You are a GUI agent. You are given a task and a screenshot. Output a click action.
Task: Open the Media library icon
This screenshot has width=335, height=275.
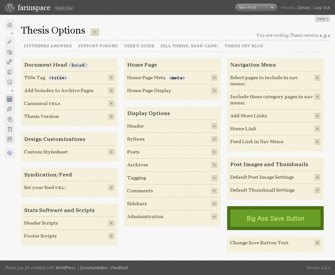click(10, 52)
